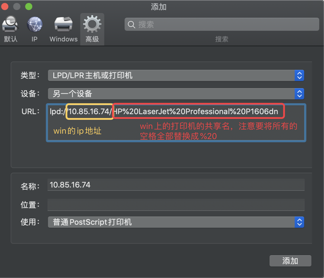
Task: Expand the 设备 另一个设备 dropdown
Action: tap(176, 94)
